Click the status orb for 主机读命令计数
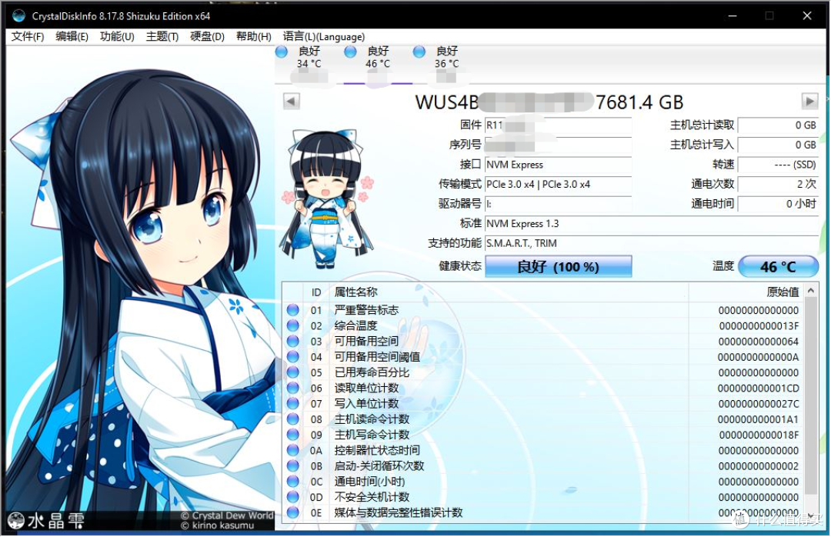831x537 pixels. tap(292, 419)
